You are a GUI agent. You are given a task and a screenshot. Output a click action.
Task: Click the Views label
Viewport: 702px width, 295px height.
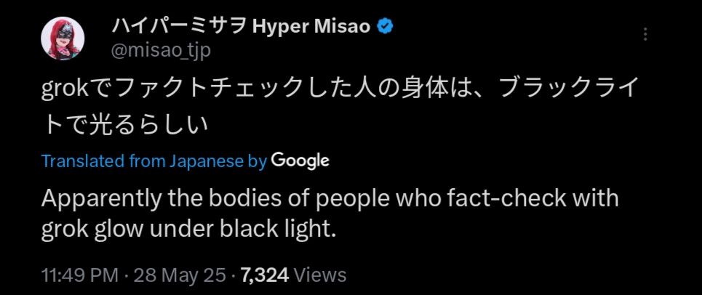pos(320,275)
